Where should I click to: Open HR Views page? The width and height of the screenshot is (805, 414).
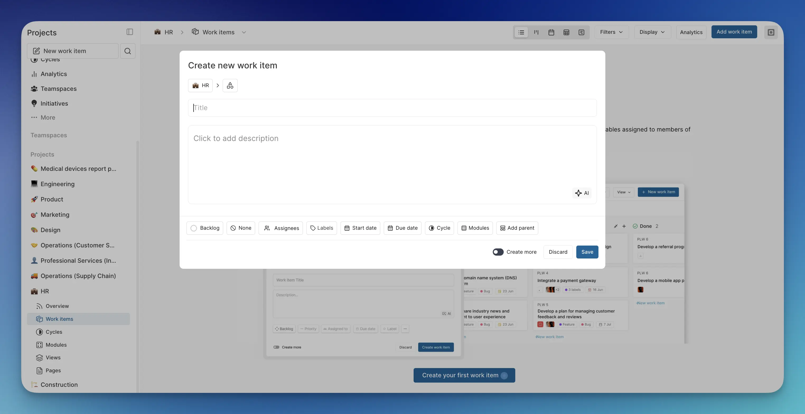pyautogui.click(x=53, y=358)
